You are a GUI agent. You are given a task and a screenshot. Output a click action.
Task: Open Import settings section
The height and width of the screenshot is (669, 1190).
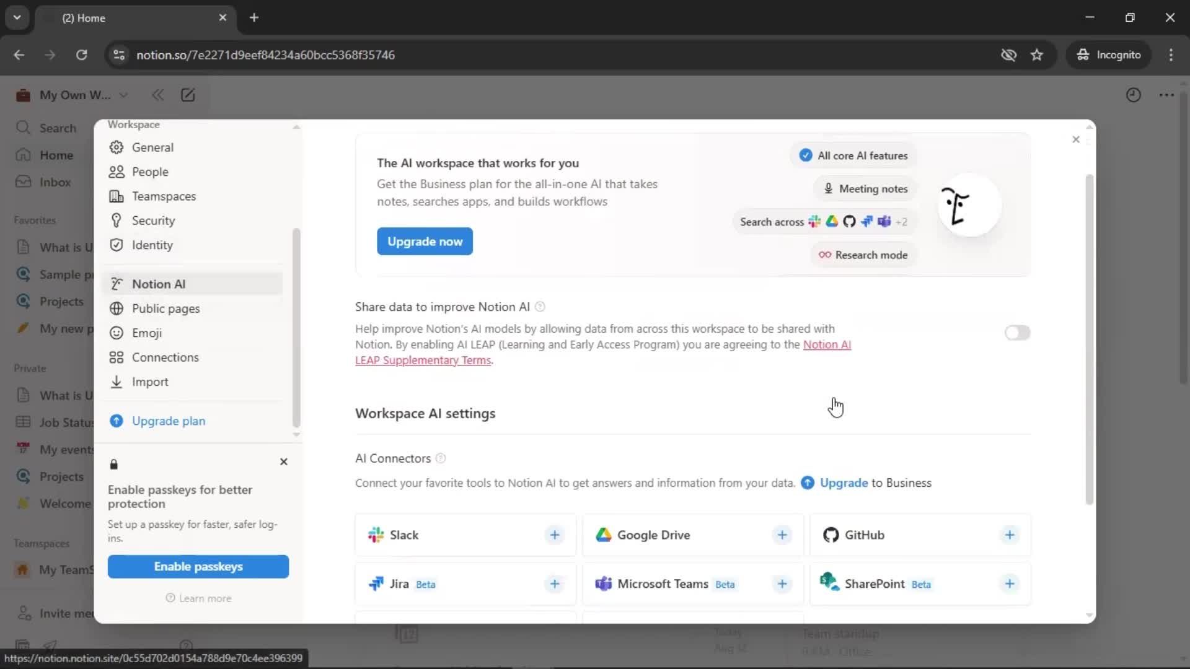[192, 382]
